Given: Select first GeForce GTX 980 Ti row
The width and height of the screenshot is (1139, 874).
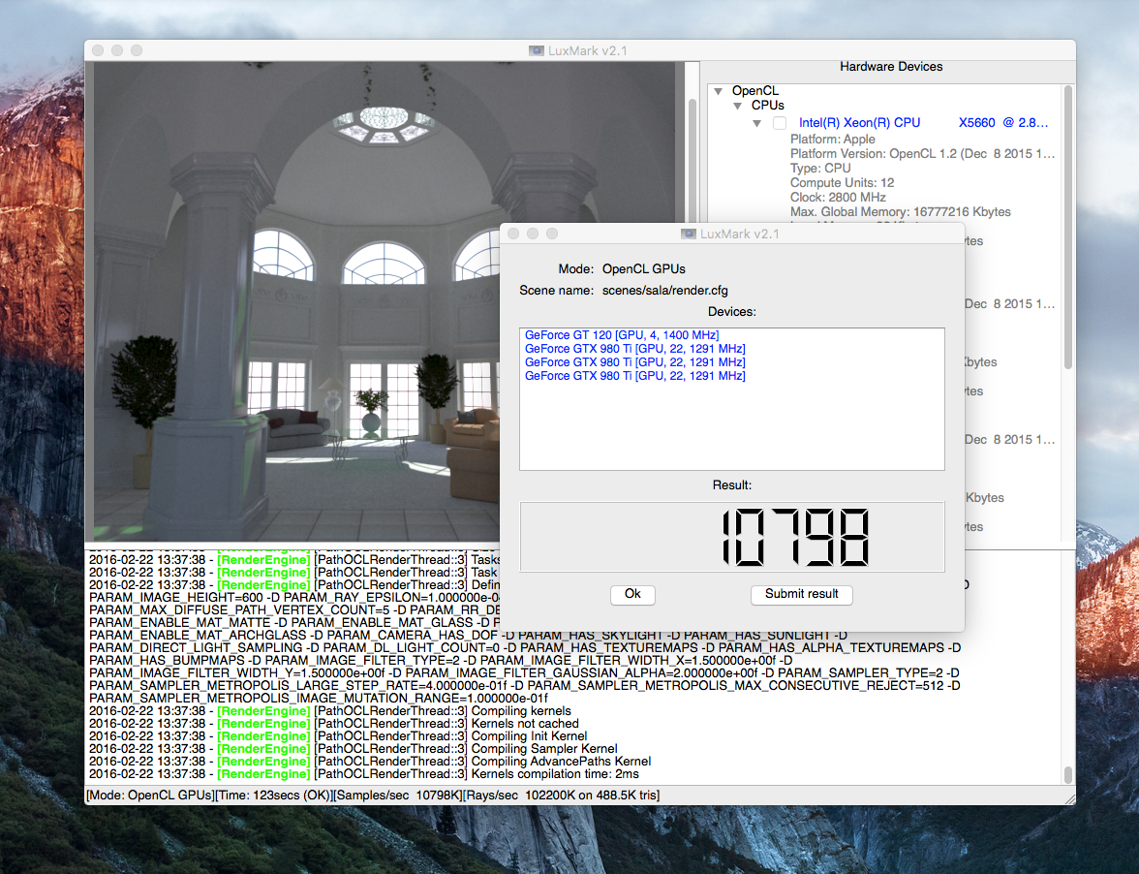Looking at the screenshot, I should click(635, 349).
